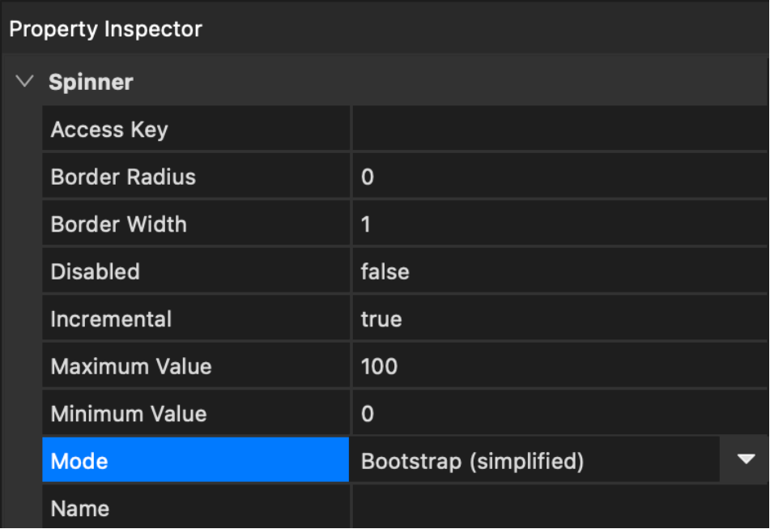Click the Spinner section header text
Viewport: 770px width, 529px height.
[91, 82]
